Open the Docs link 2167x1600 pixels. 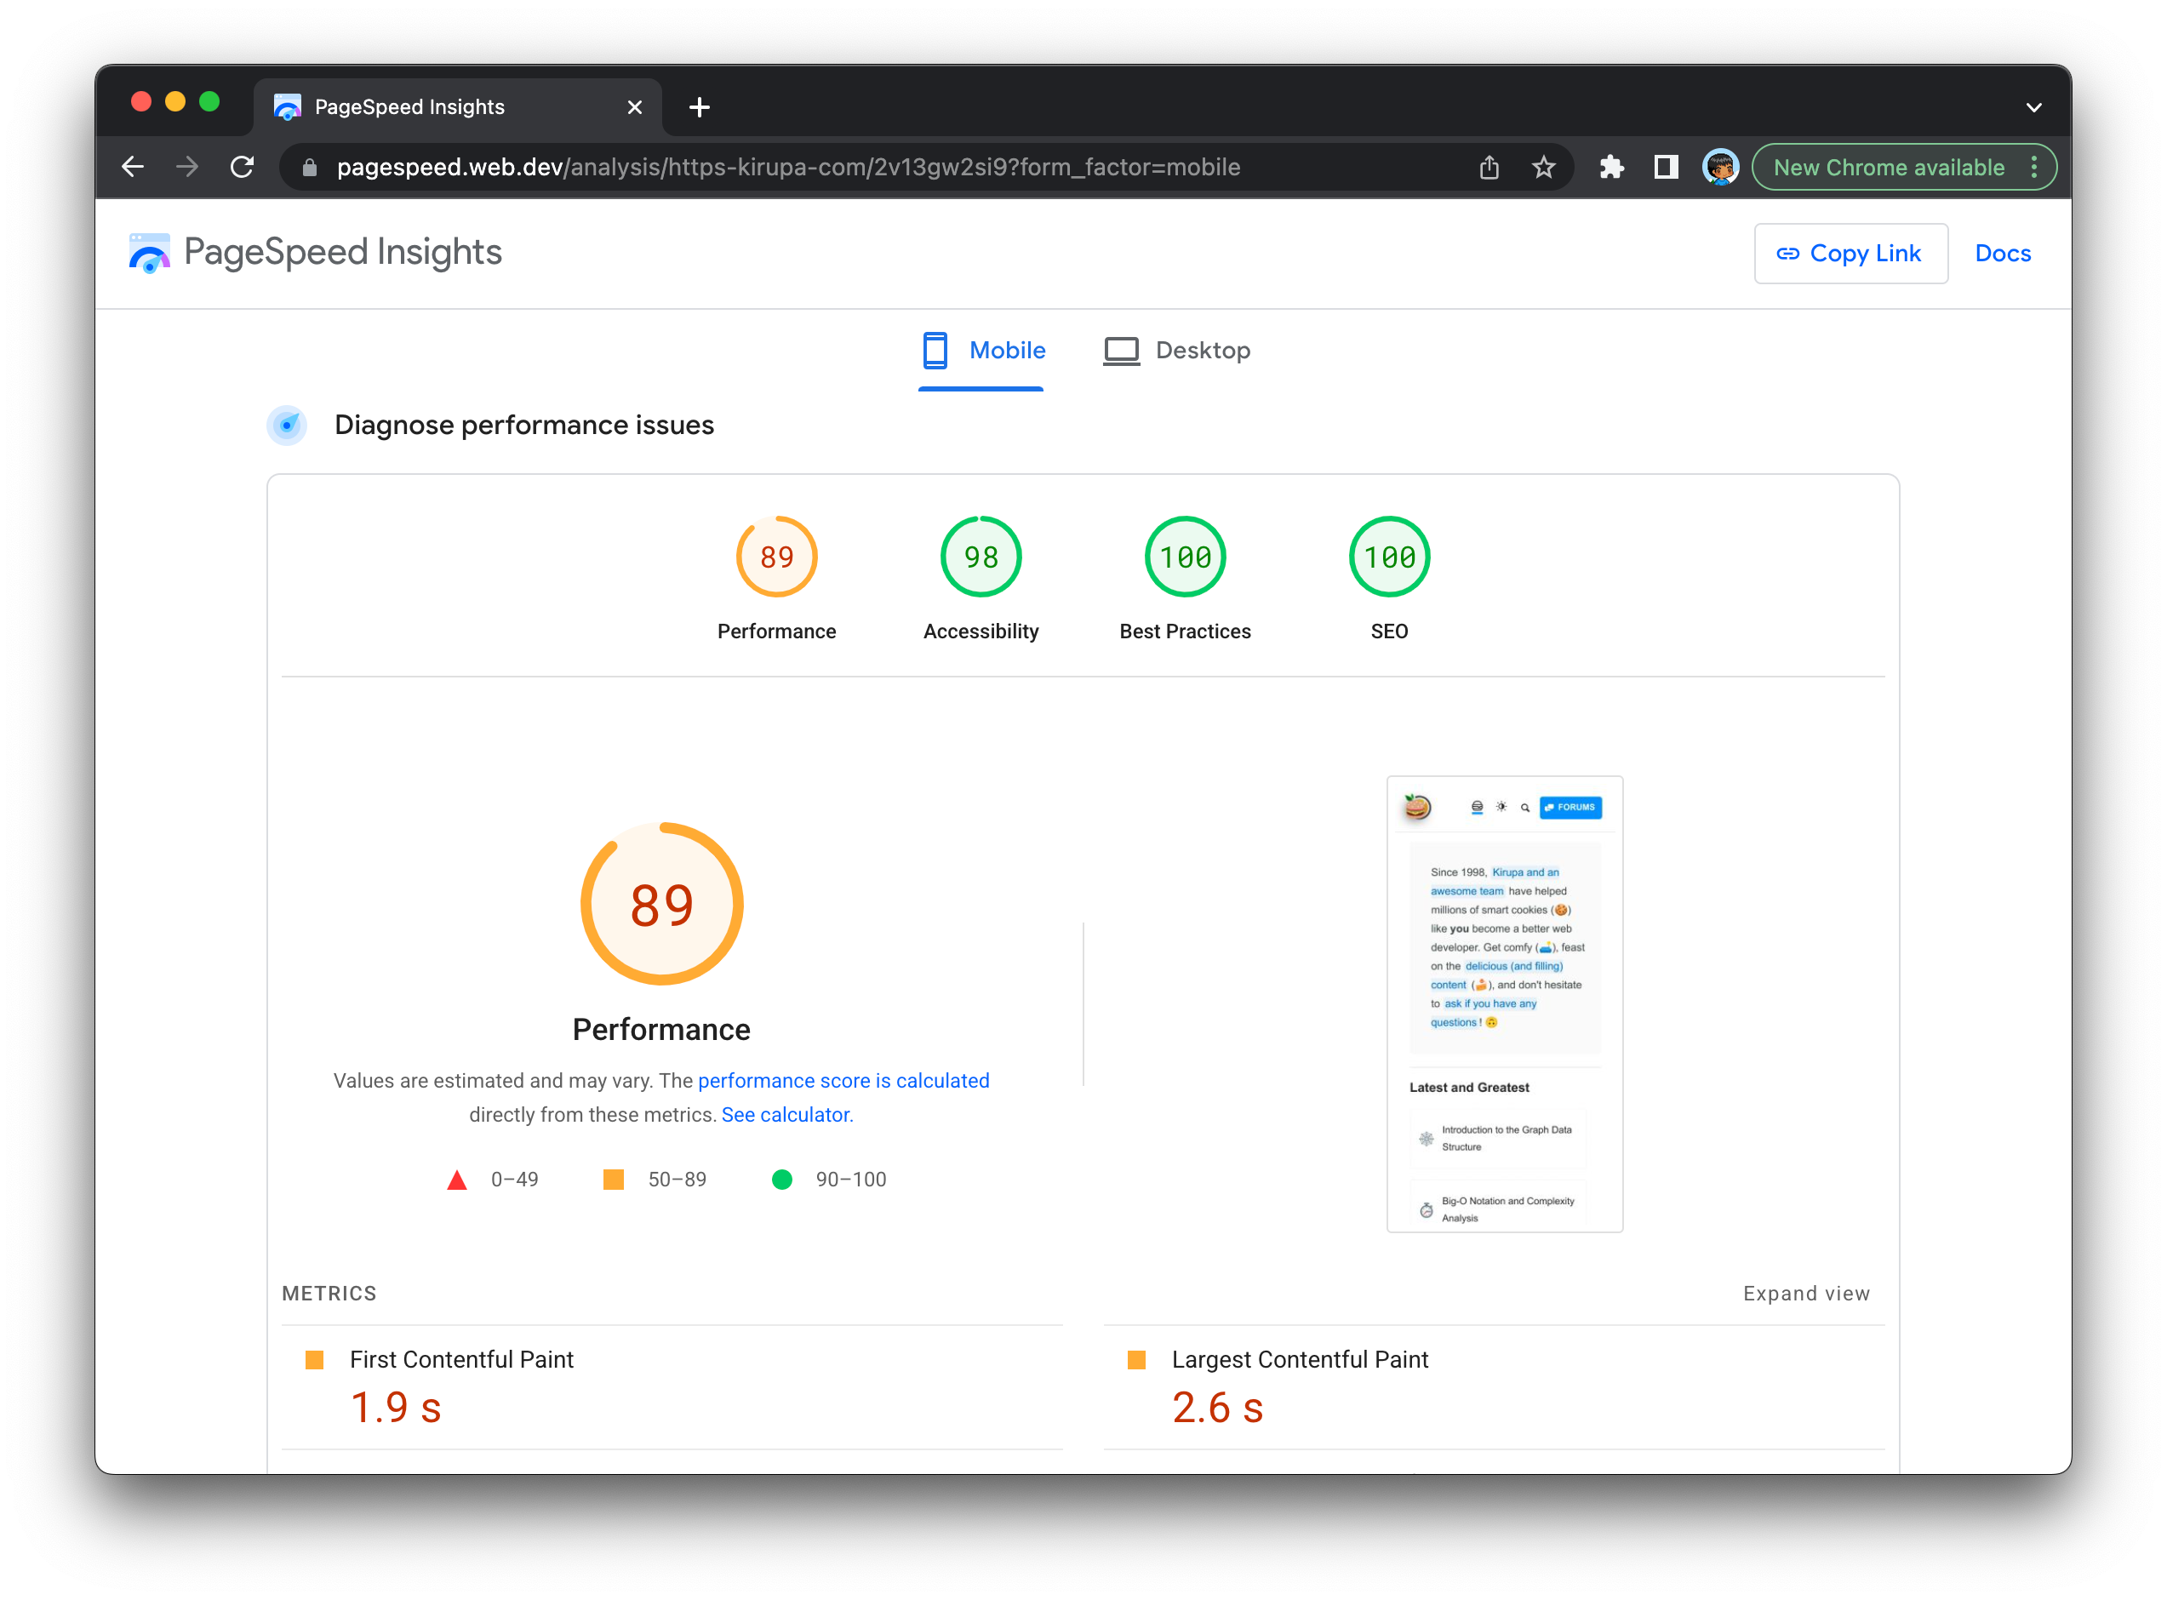click(x=2003, y=254)
